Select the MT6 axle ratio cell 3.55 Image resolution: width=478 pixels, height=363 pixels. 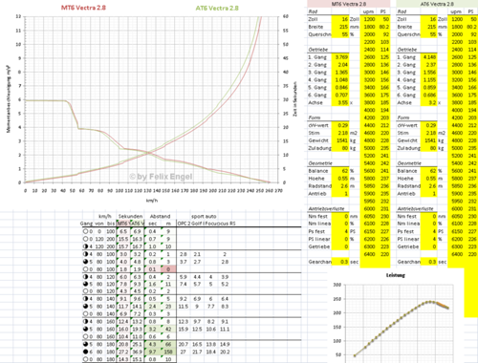pyautogui.click(x=340, y=102)
